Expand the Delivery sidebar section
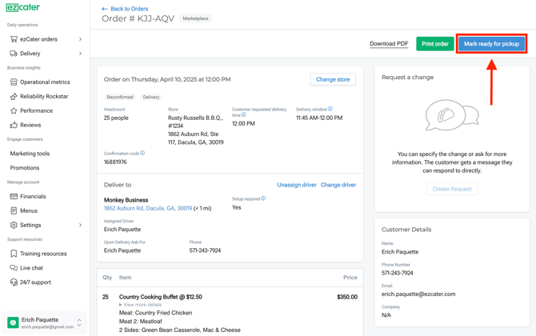The width and height of the screenshot is (536, 336). 80,54
